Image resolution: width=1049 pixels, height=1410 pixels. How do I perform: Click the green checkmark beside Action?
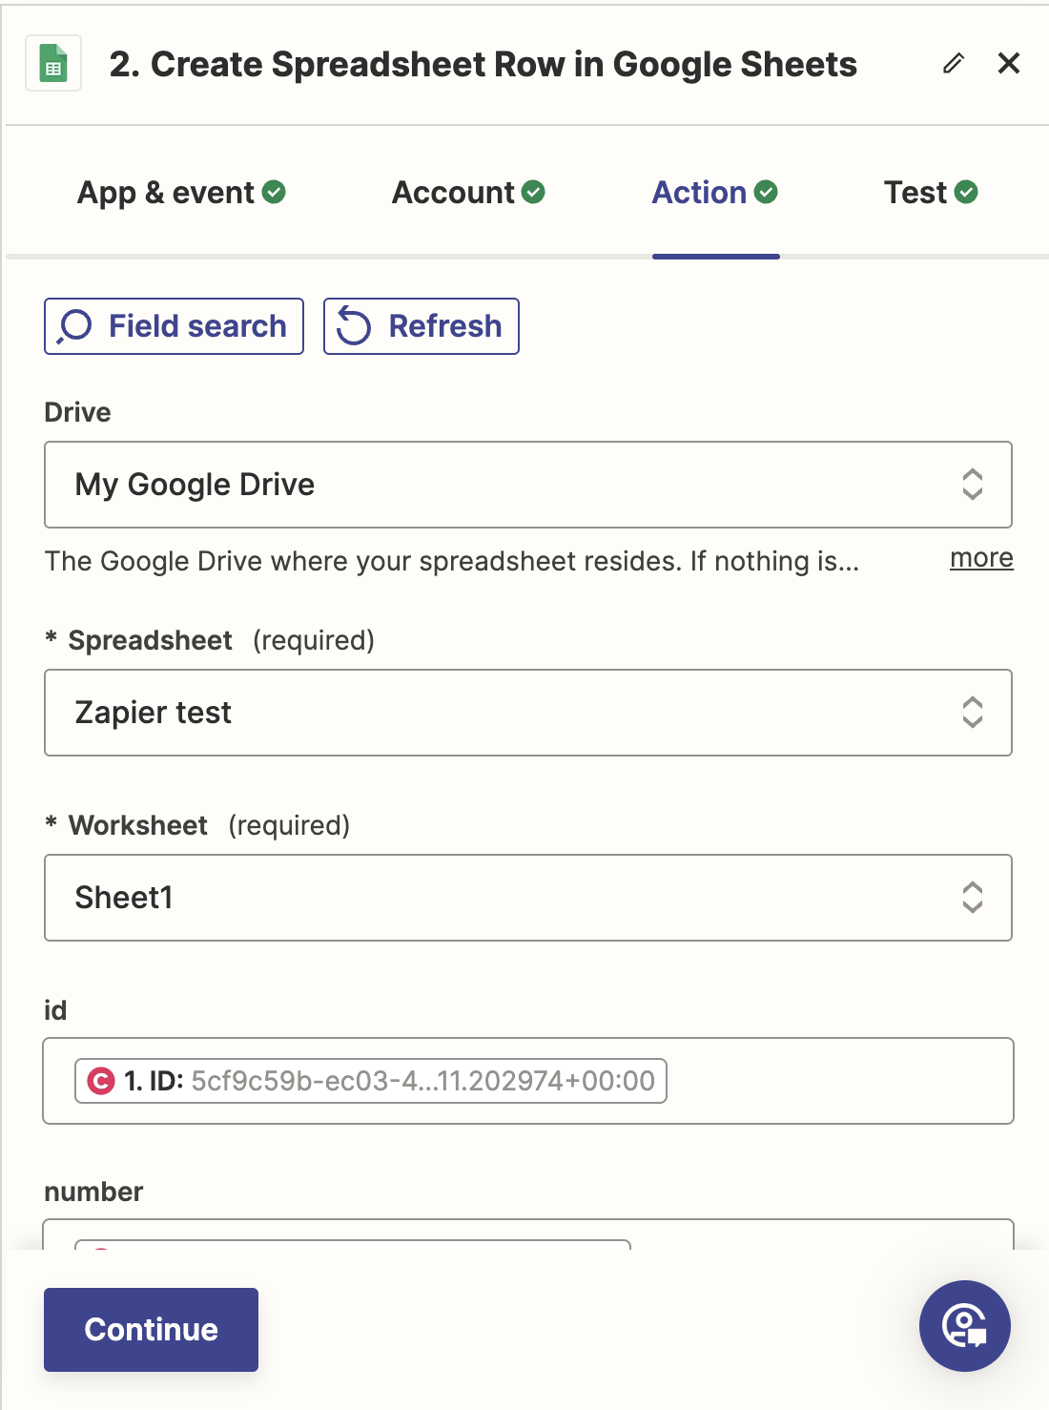point(766,193)
